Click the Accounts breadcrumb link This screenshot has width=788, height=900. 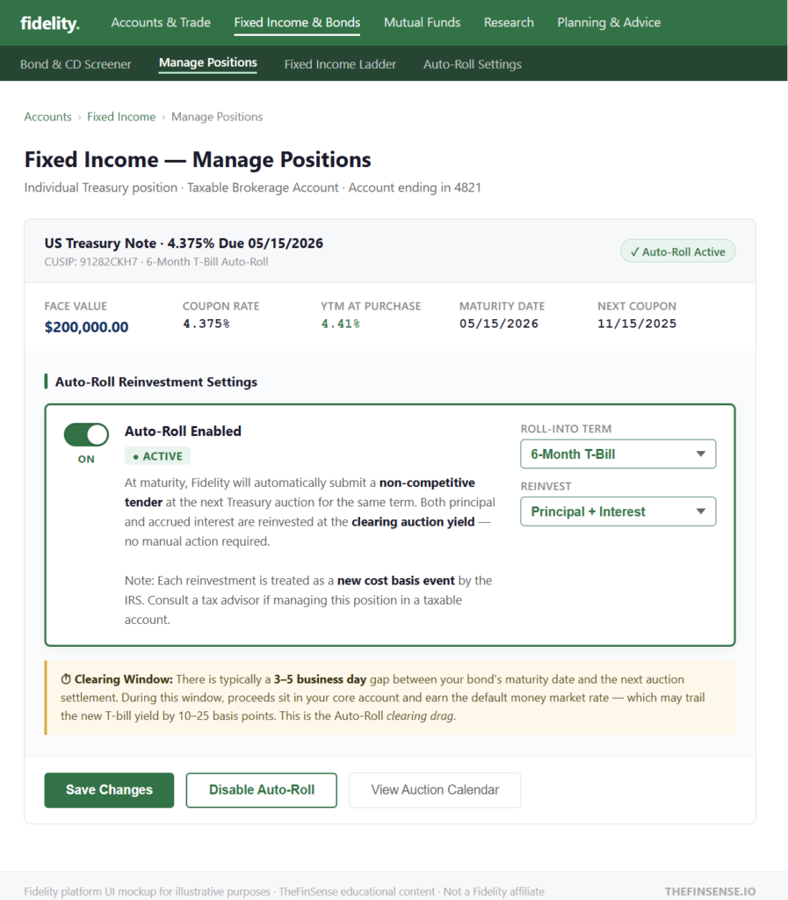tap(47, 116)
